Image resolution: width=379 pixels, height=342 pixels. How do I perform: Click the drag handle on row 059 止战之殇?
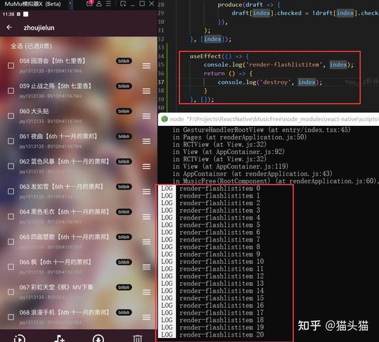point(146,91)
